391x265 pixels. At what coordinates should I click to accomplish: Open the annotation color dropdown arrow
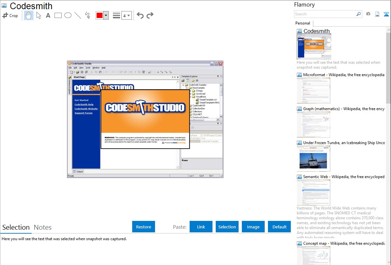coord(106,15)
